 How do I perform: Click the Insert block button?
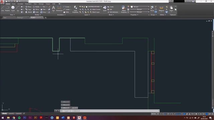click(x=105, y=8)
